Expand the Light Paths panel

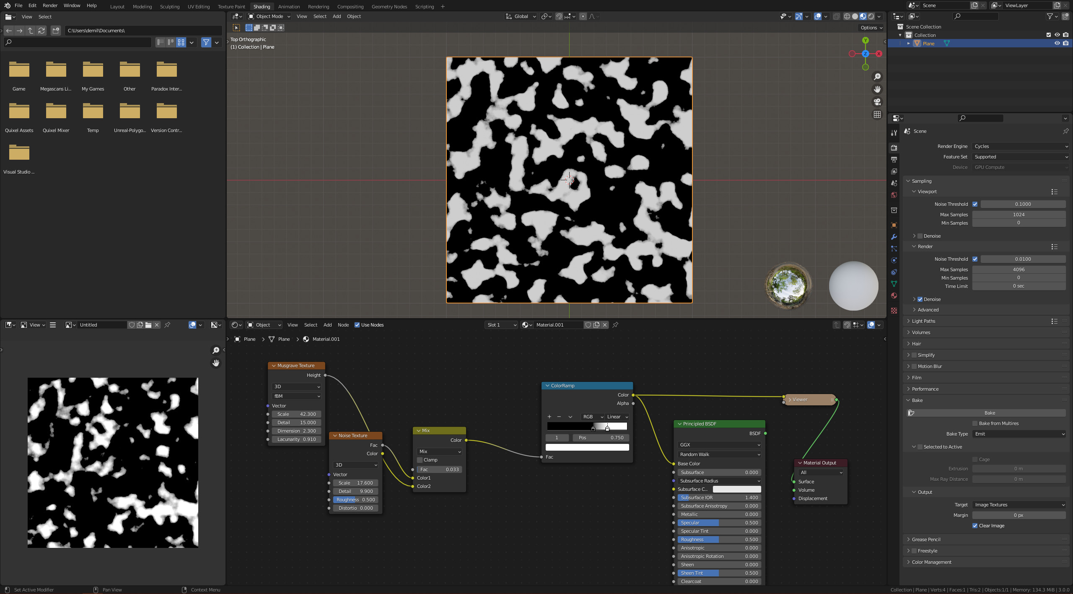point(923,321)
